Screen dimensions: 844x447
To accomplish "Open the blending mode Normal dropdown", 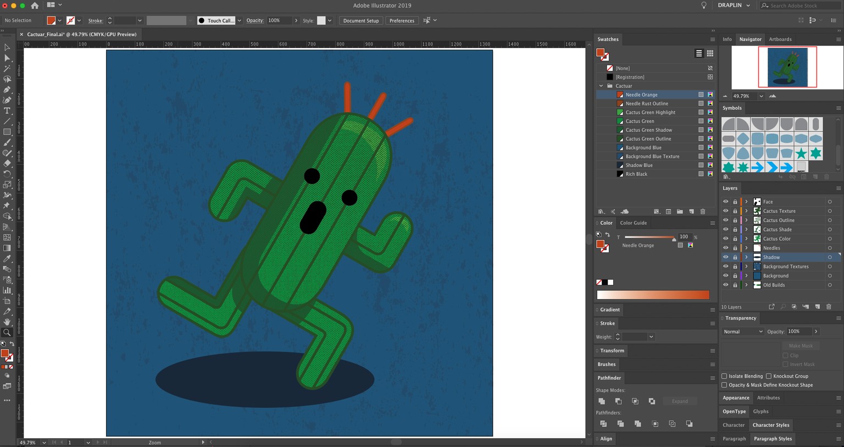I will (x=743, y=332).
